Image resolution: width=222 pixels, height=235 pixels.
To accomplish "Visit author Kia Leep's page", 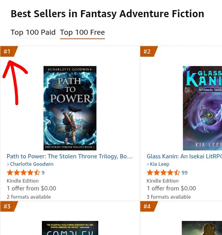I will point(160,164).
